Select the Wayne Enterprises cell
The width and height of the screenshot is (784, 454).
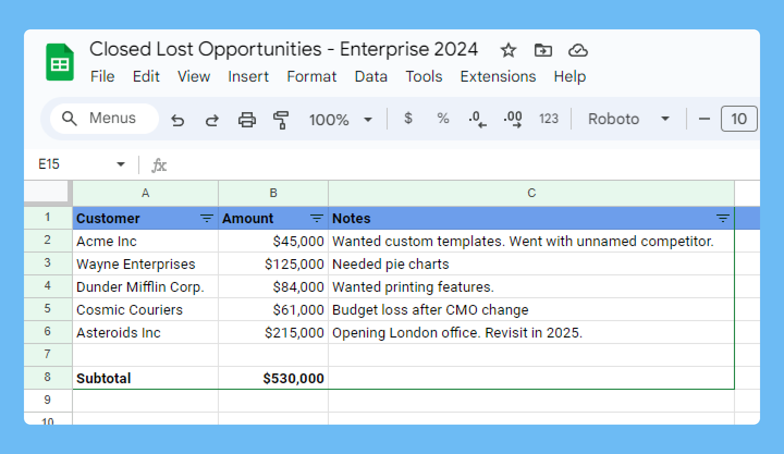[x=145, y=264]
